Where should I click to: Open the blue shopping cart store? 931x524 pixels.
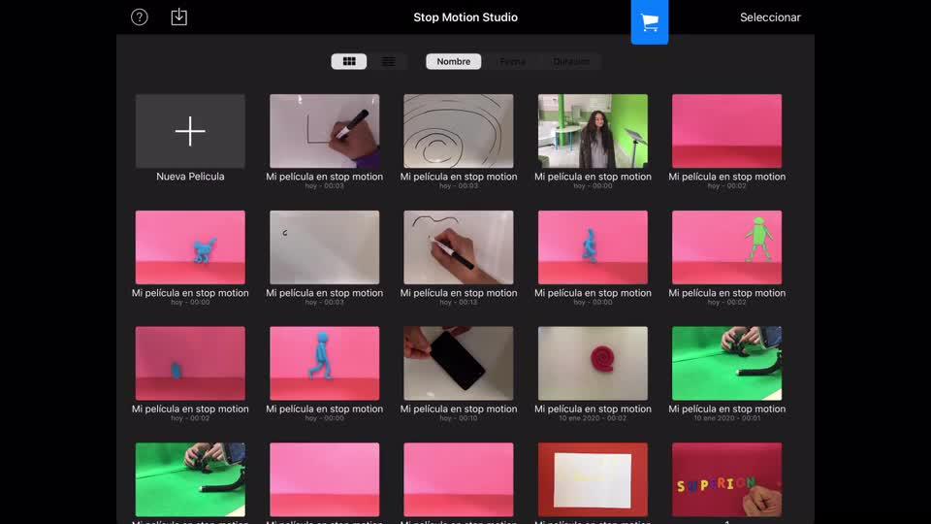[650, 22]
